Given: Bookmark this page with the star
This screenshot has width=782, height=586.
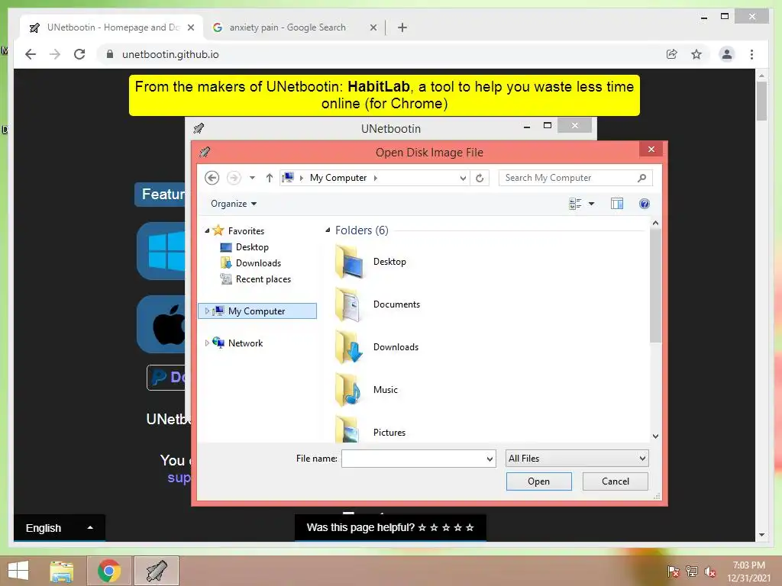Looking at the screenshot, I should (x=696, y=54).
